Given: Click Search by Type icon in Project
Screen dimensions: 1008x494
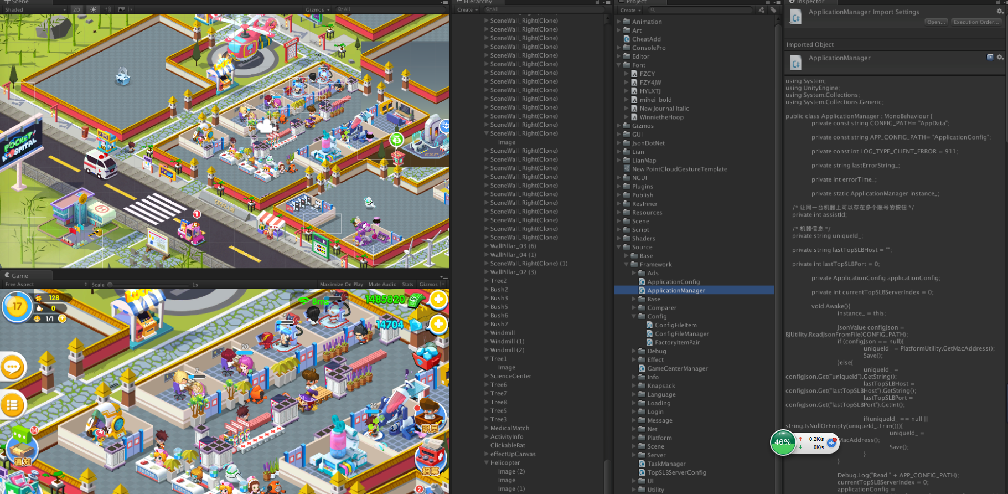Looking at the screenshot, I should coord(762,10).
